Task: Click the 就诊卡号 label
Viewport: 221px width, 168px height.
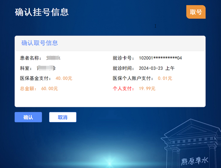Action: pos(123,58)
